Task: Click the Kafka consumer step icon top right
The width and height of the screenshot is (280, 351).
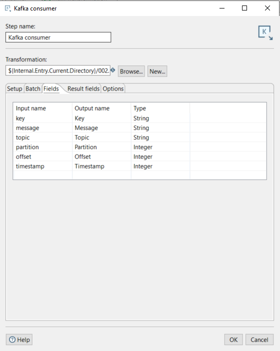Action: (x=265, y=32)
